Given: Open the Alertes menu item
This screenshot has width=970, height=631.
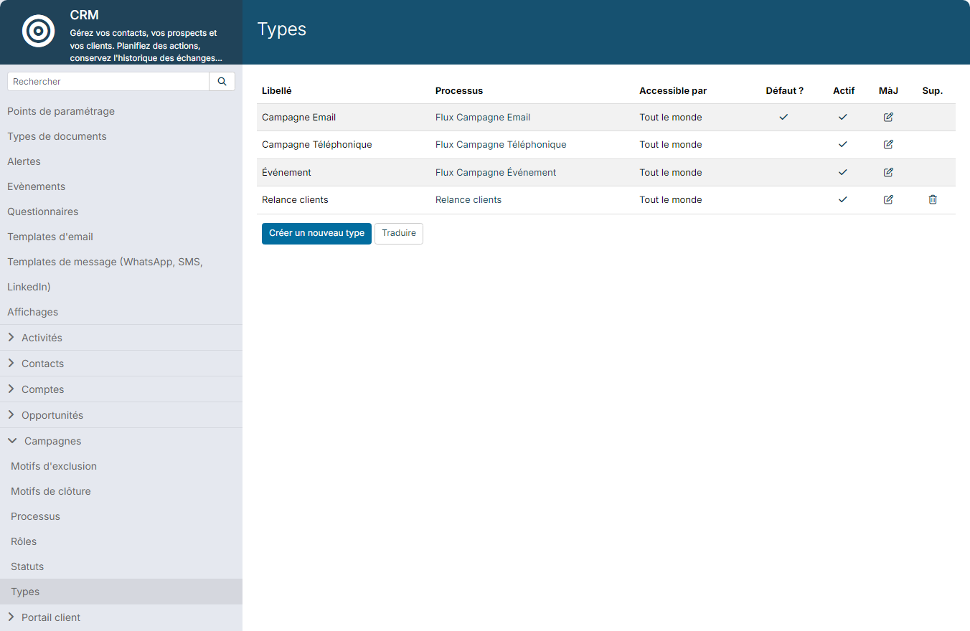Looking at the screenshot, I should pyautogui.click(x=24, y=161).
